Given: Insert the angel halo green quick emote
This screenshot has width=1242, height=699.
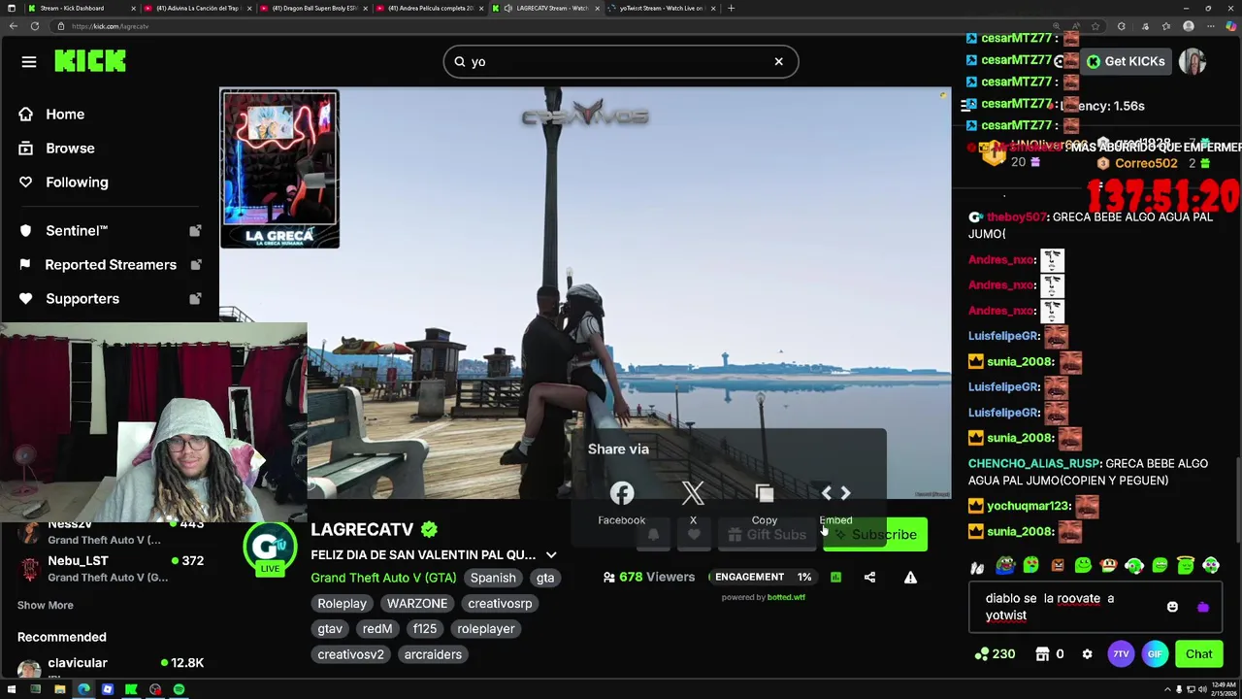Looking at the screenshot, I should (x=1185, y=566).
